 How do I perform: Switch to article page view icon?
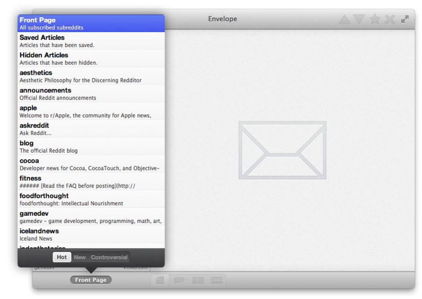click(x=160, y=280)
